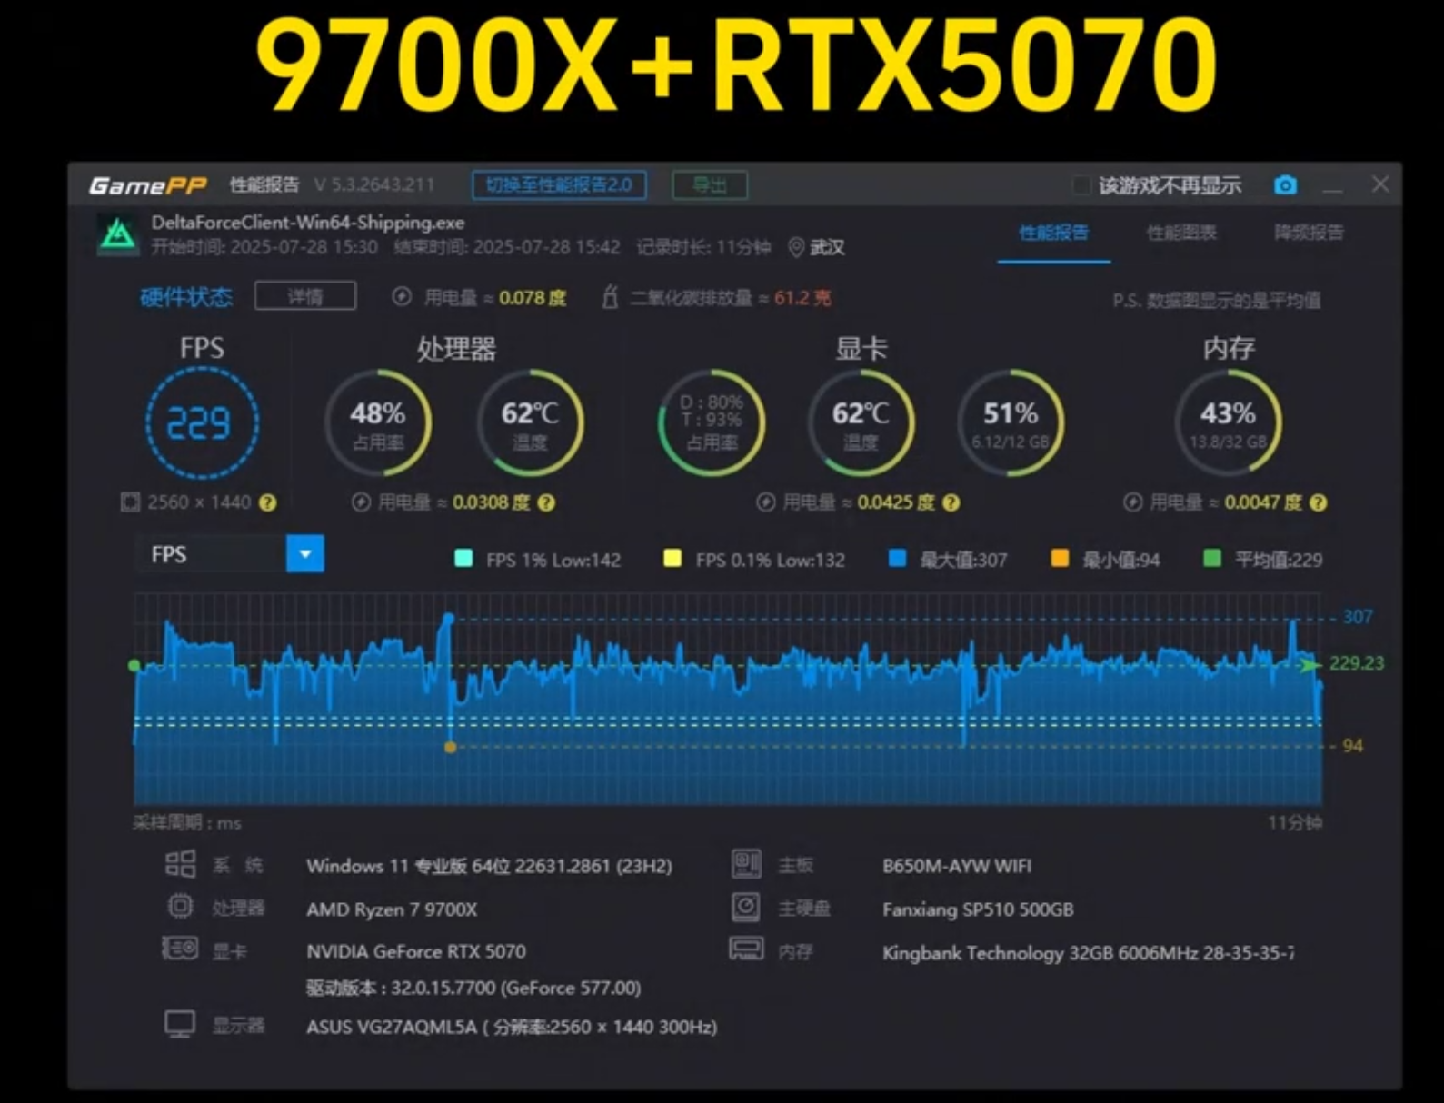Click the 最大值 blue legend swatch
1444x1103 pixels.
pyautogui.click(x=897, y=558)
